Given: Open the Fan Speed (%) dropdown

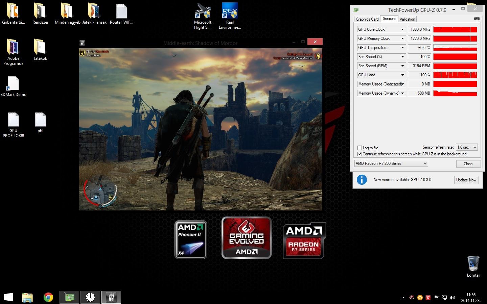Looking at the screenshot, I should pos(402,57).
